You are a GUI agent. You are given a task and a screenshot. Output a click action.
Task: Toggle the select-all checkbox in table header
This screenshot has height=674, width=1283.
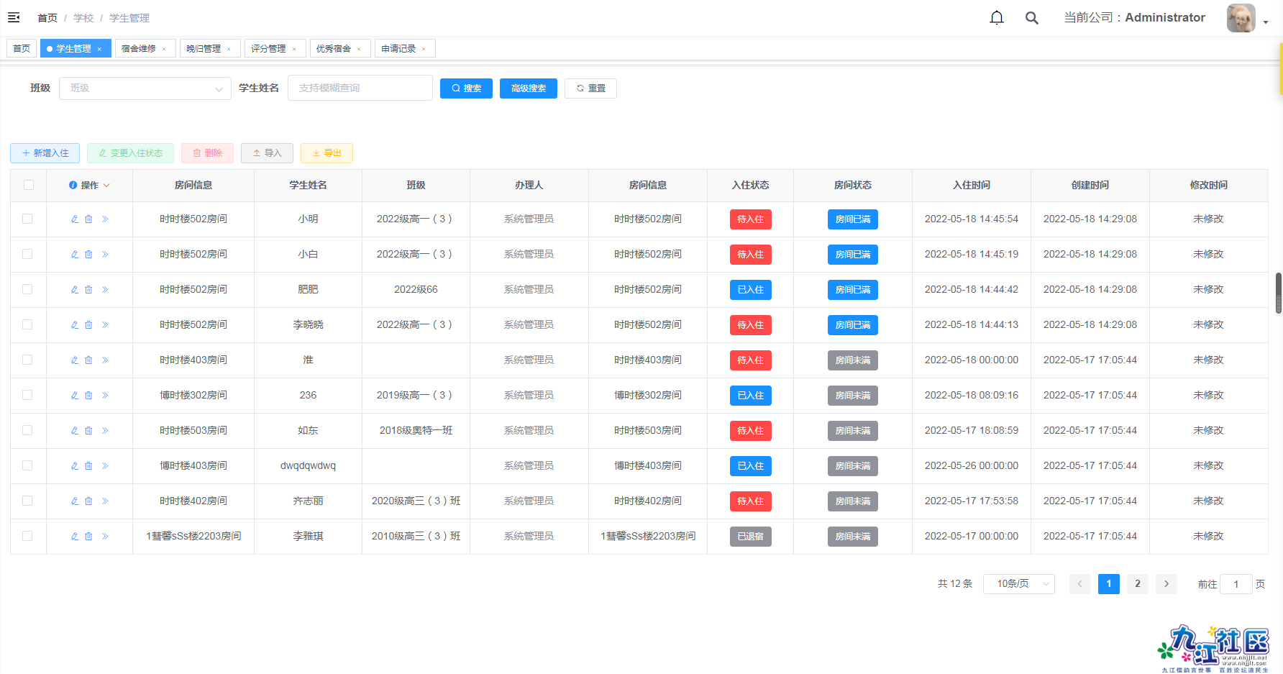(29, 186)
